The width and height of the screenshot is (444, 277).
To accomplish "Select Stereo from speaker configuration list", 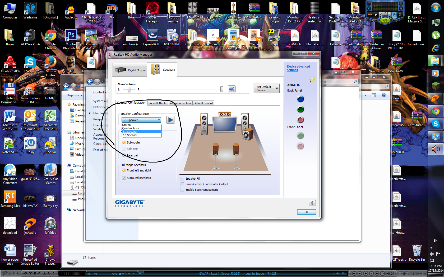I will click(141, 125).
